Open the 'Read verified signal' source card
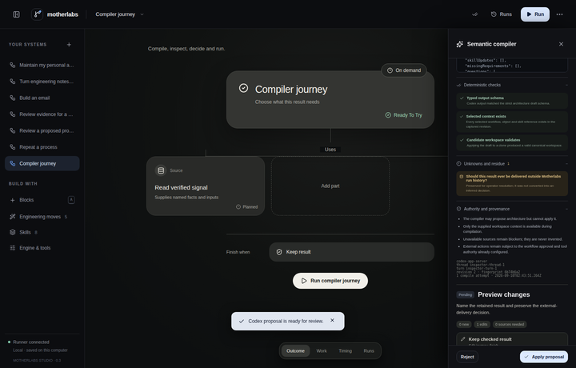The height and width of the screenshot is (368, 576). point(206,186)
